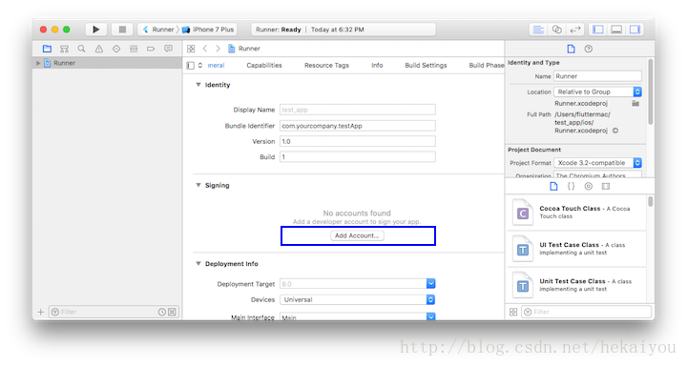Open the related items grid menu

click(191, 49)
